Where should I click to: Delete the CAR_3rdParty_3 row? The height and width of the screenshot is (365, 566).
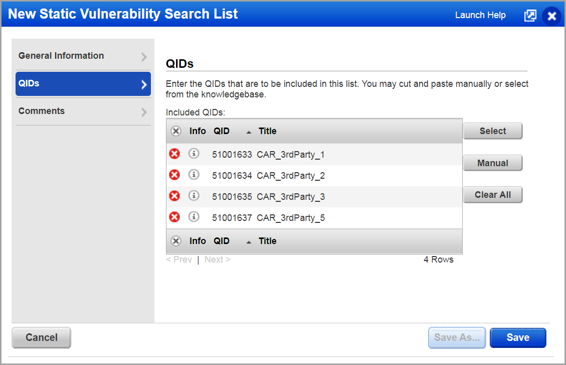pyautogui.click(x=174, y=196)
